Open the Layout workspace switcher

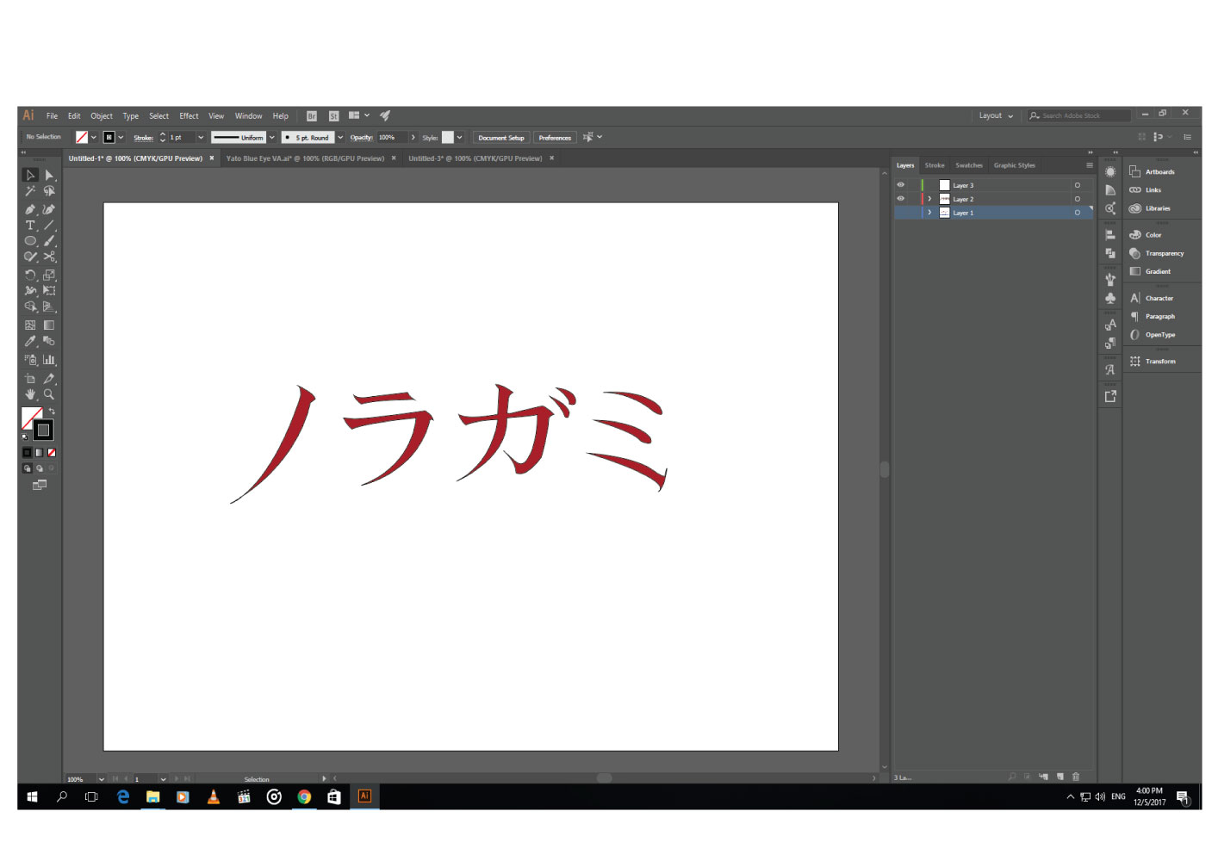point(996,115)
